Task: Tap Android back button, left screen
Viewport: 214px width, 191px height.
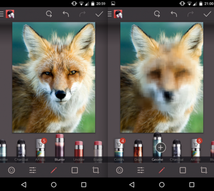Action: pyautogui.click(x=24, y=185)
